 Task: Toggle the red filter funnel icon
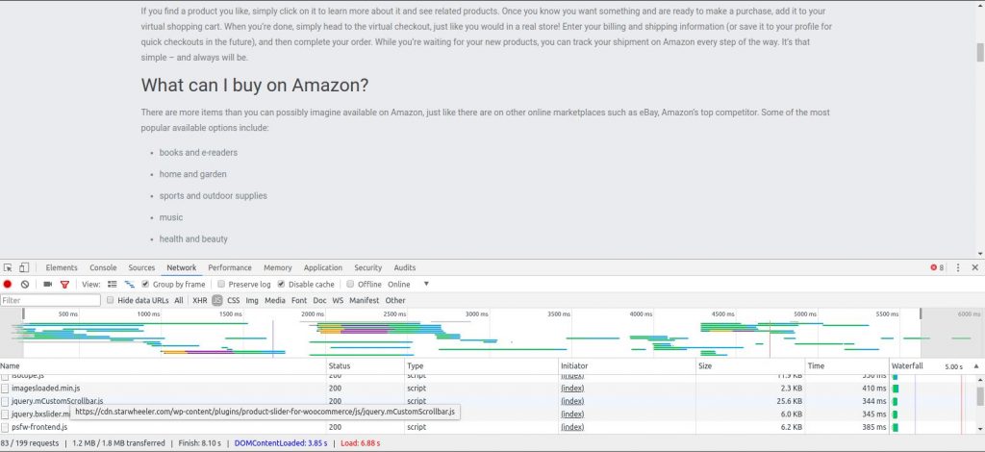64,285
